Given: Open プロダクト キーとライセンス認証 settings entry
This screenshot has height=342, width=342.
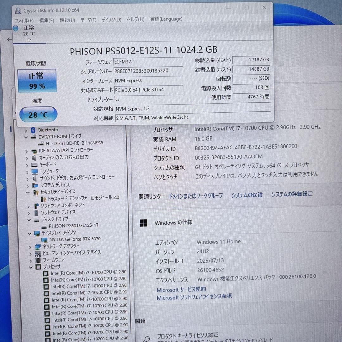Looking at the screenshot, I should (x=187, y=335).
